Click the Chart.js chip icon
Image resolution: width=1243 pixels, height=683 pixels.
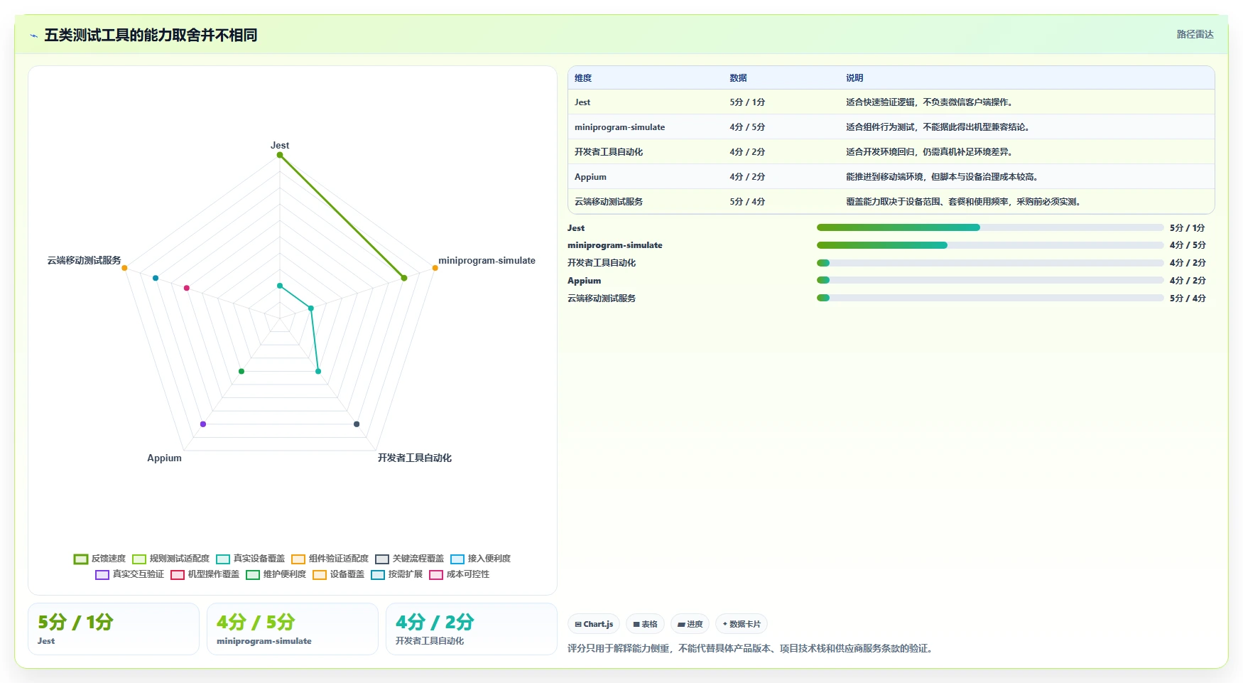578,625
